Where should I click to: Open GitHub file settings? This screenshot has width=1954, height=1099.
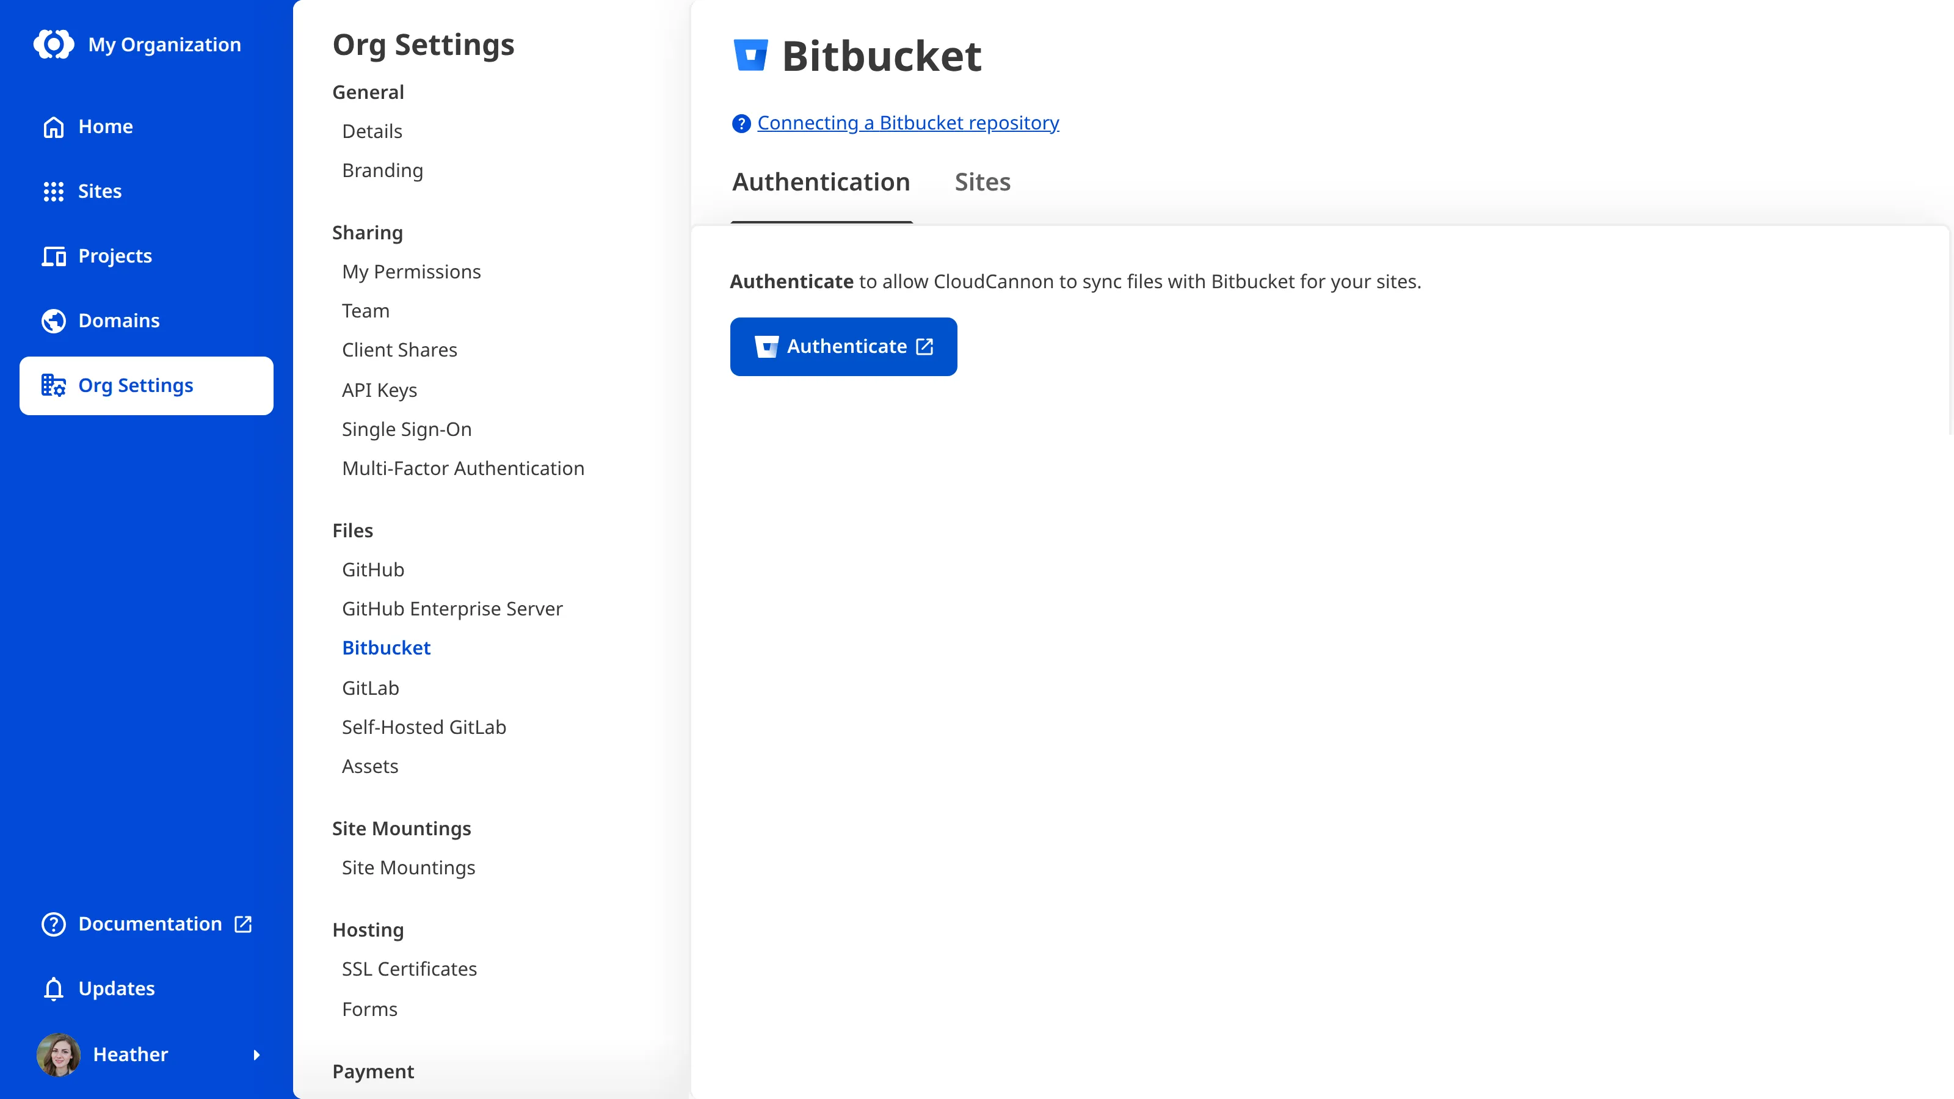coord(372,570)
